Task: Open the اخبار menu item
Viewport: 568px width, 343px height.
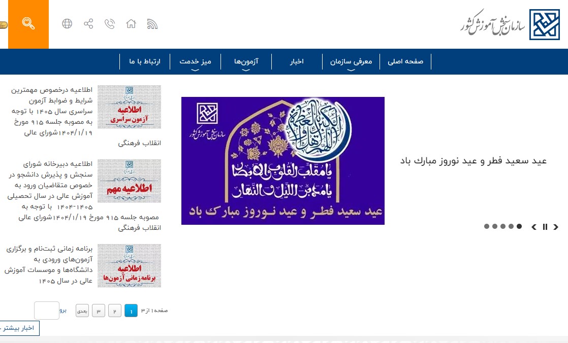Action: (297, 61)
